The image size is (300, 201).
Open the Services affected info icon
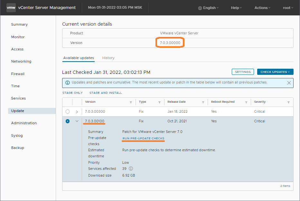coord(131,169)
